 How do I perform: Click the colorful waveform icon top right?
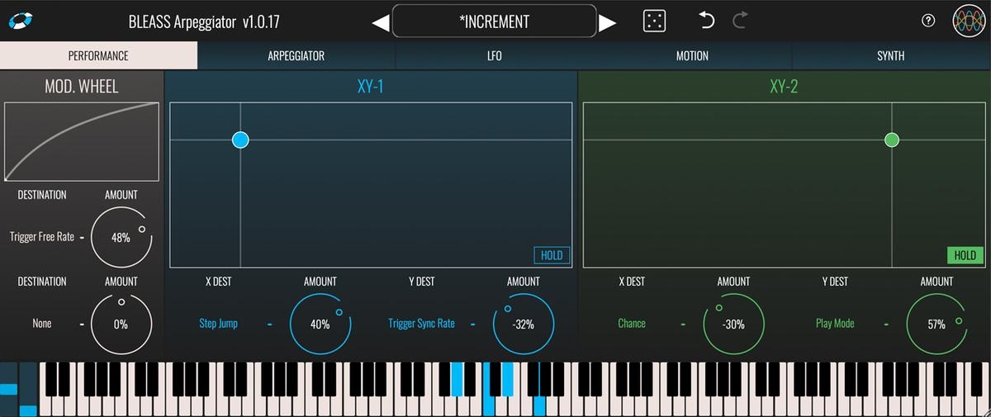969,21
